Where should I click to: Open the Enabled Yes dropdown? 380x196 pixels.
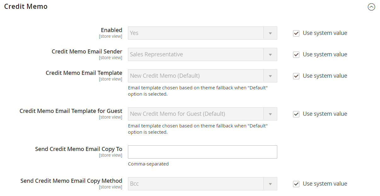coord(202,33)
